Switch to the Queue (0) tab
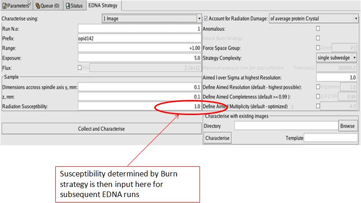This screenshot has height=203, width=361. pos(48,5)
